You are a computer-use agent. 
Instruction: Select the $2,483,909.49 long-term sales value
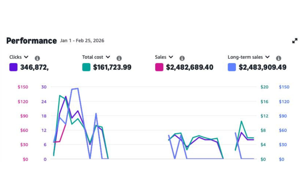pos(263,67)
